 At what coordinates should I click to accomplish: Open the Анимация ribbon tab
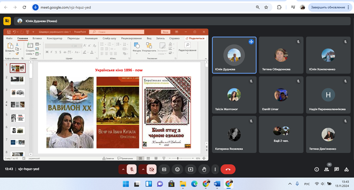91,38
